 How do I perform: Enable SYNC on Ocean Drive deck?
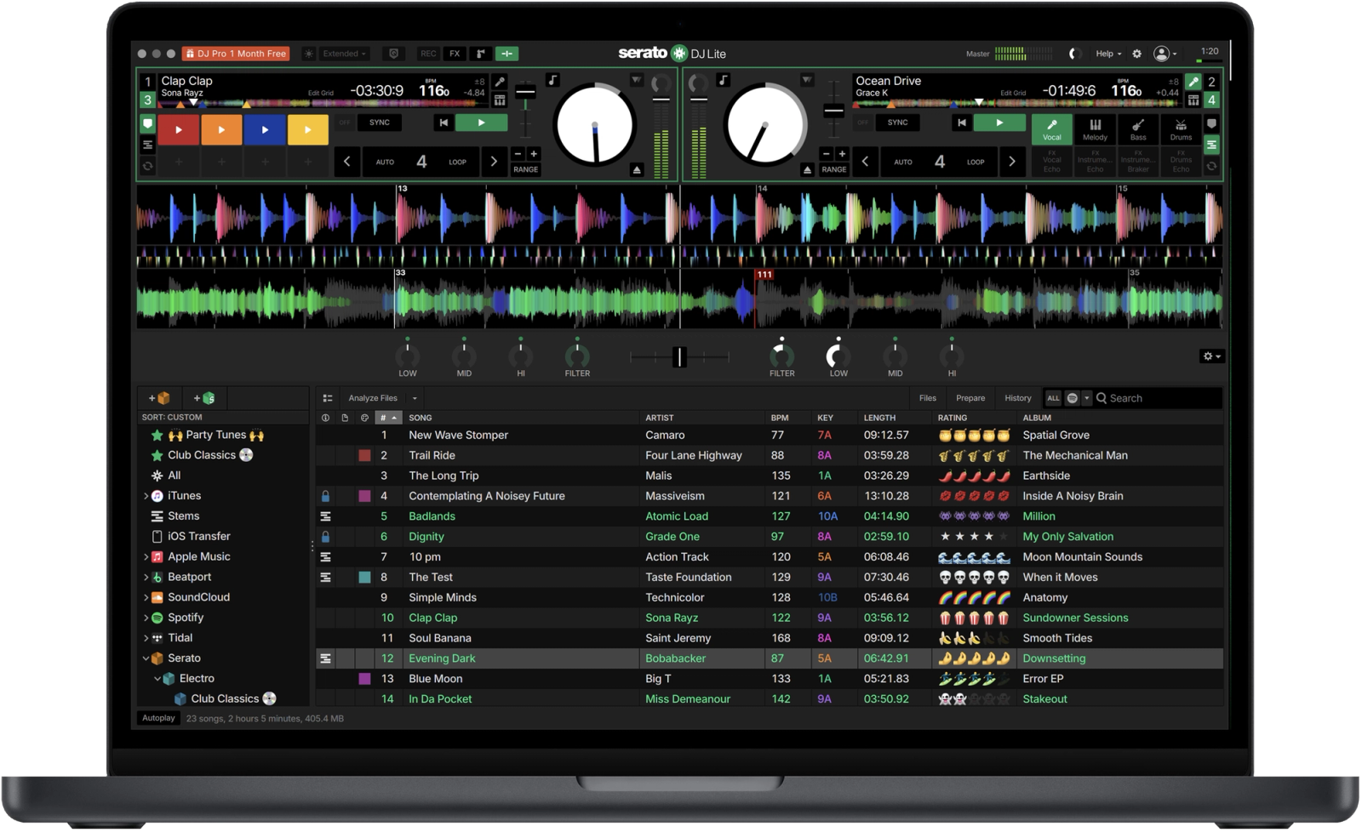pyautogui.click(x=897, y=123)
